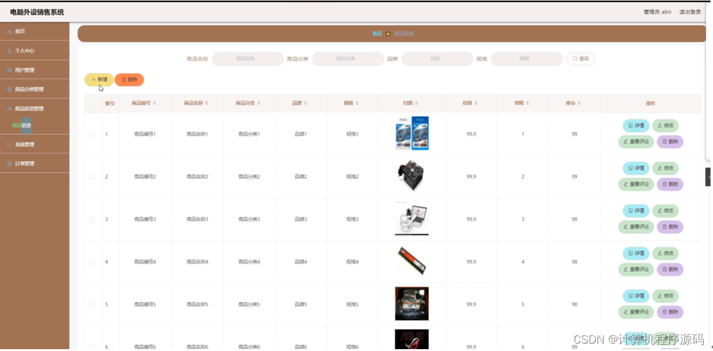
Task: Open the 首页 sidebar menu item
Action: tap(35, 31)
